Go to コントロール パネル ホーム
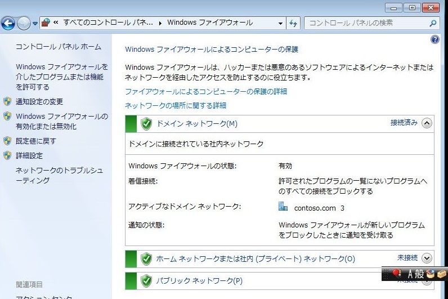Screen dimensions: 448x299 pos(59,47)
